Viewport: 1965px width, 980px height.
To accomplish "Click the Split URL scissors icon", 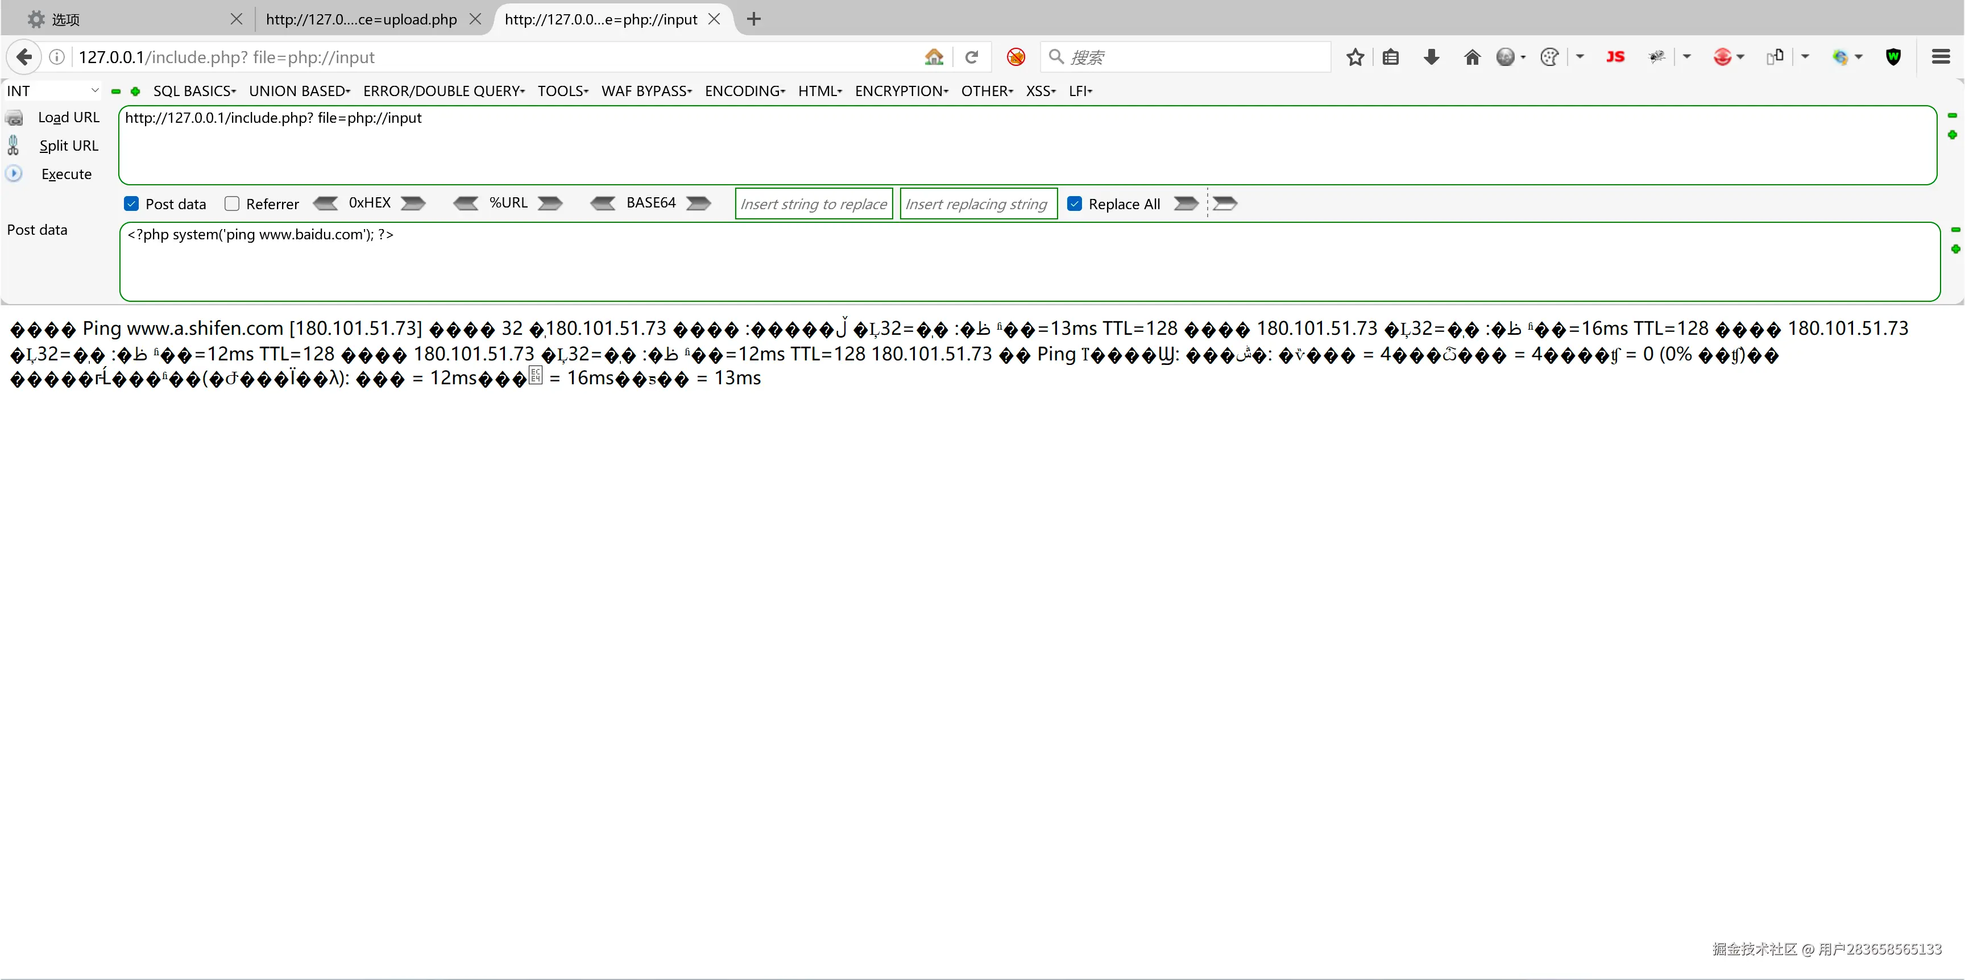I will [13, 145].
